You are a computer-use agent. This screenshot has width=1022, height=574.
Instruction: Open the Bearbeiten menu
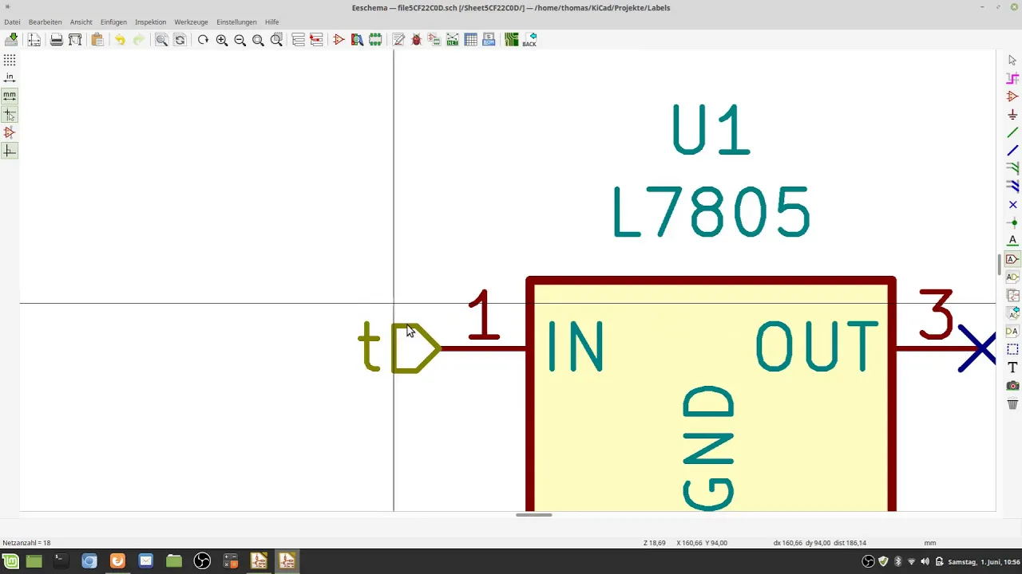click(x=46, y=22)
